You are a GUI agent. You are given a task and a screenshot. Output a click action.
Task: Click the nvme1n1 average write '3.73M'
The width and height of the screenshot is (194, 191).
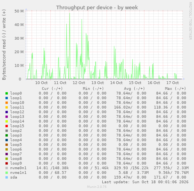142,173
